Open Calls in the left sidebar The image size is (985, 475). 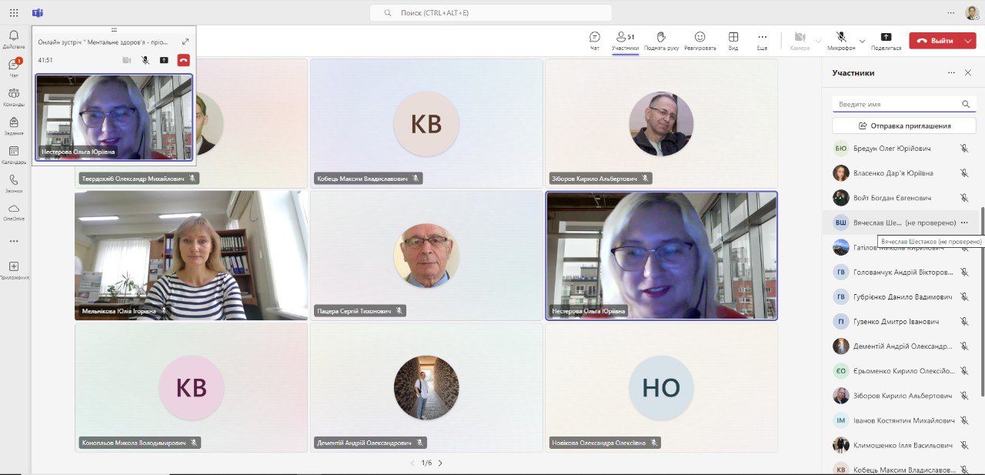pyautogui.click(x=14, y=183)
